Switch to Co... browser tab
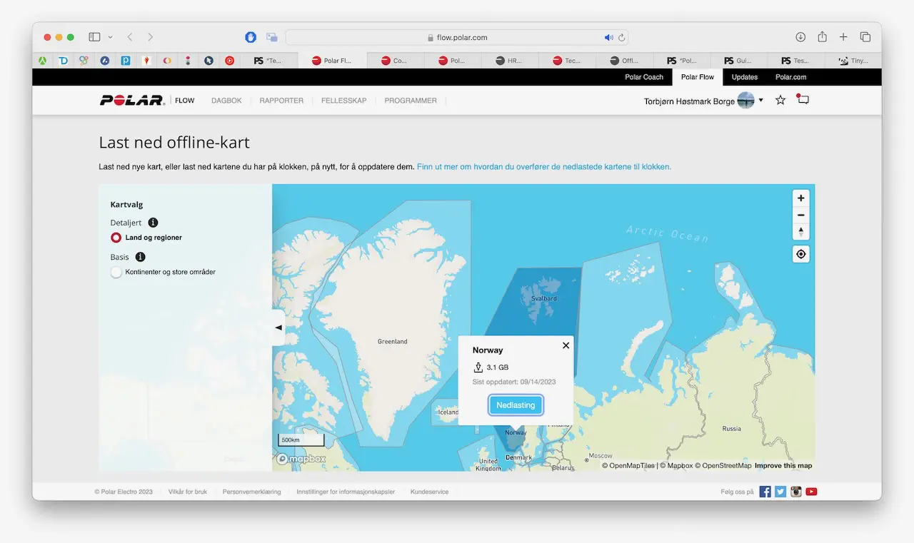Viewport: 914px width, 543px height. click(394, 61)
